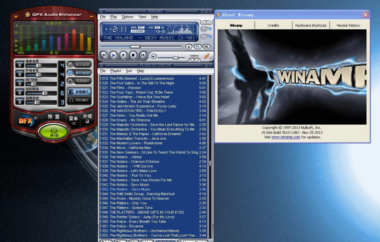
Task: Click the time display in Winamp
Action: point(118,29)
